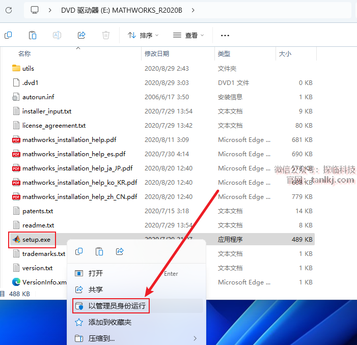This screenshot has width=357, height=345.
Task: Click the Copy toolbar icon
Action: click(x=8, y=35)
